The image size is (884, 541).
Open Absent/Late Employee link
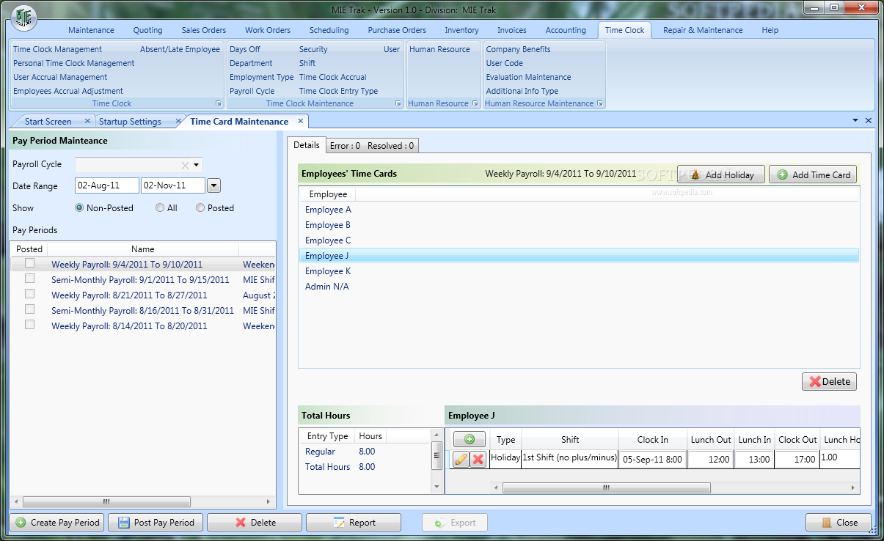(180, 49)
